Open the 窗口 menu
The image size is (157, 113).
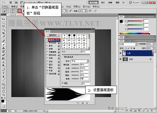(86, 7)
